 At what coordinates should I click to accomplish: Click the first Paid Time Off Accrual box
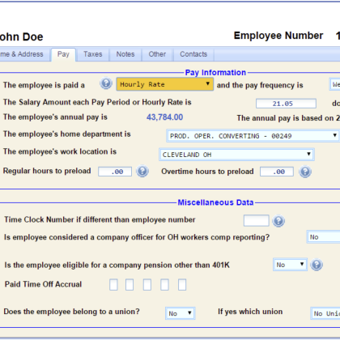(113, 285)
